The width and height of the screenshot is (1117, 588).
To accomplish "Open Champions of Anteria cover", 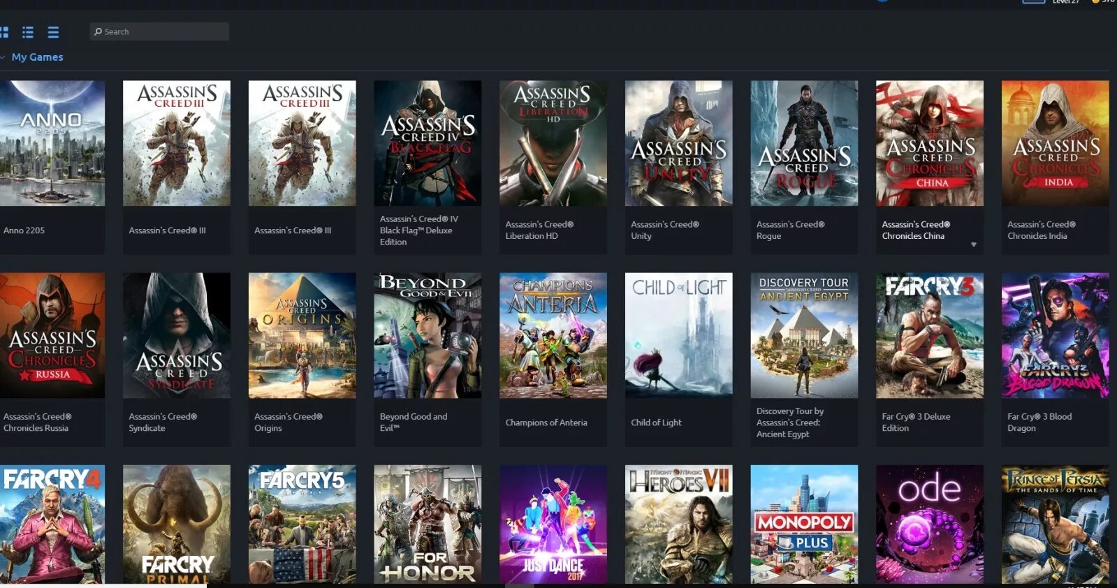I will pyautogui.click(x=553, y=335).
